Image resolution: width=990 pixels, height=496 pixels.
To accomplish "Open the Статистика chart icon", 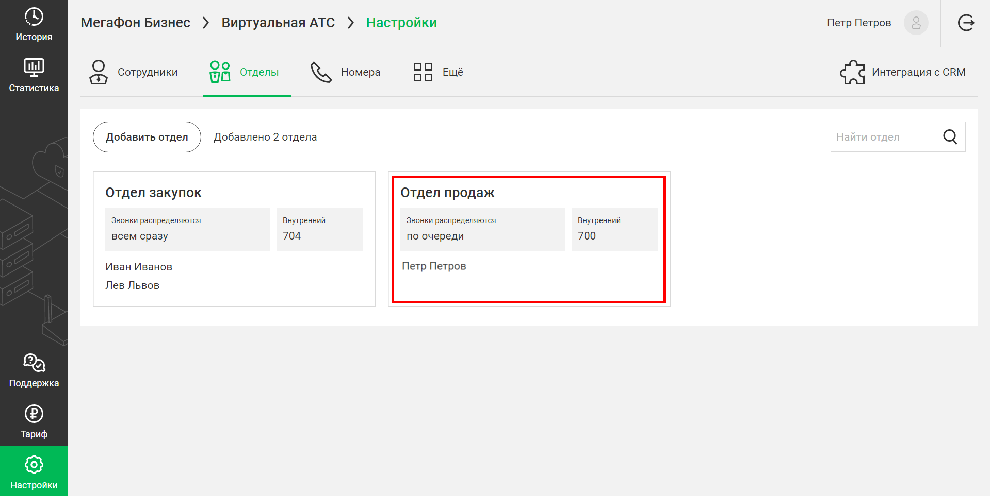I will 34,67.
